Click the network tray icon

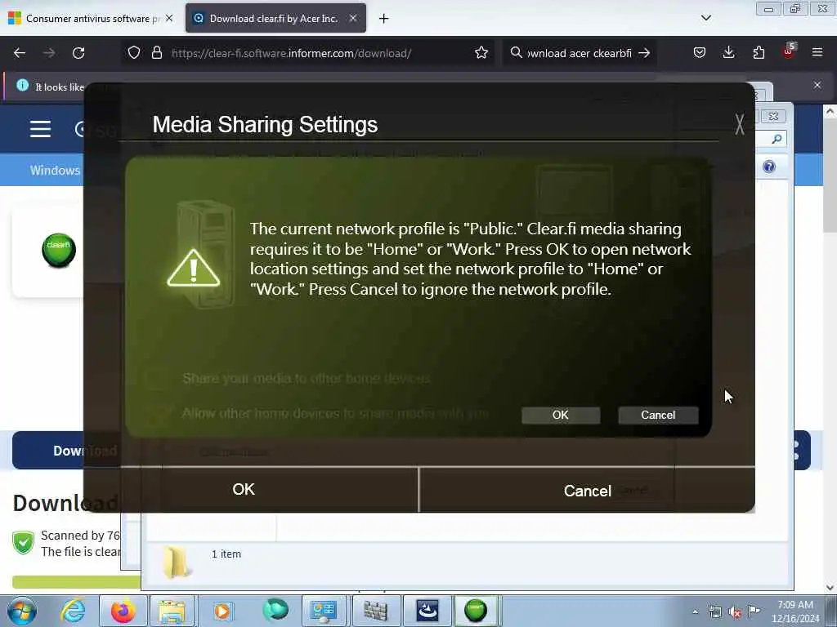[714, 611]
